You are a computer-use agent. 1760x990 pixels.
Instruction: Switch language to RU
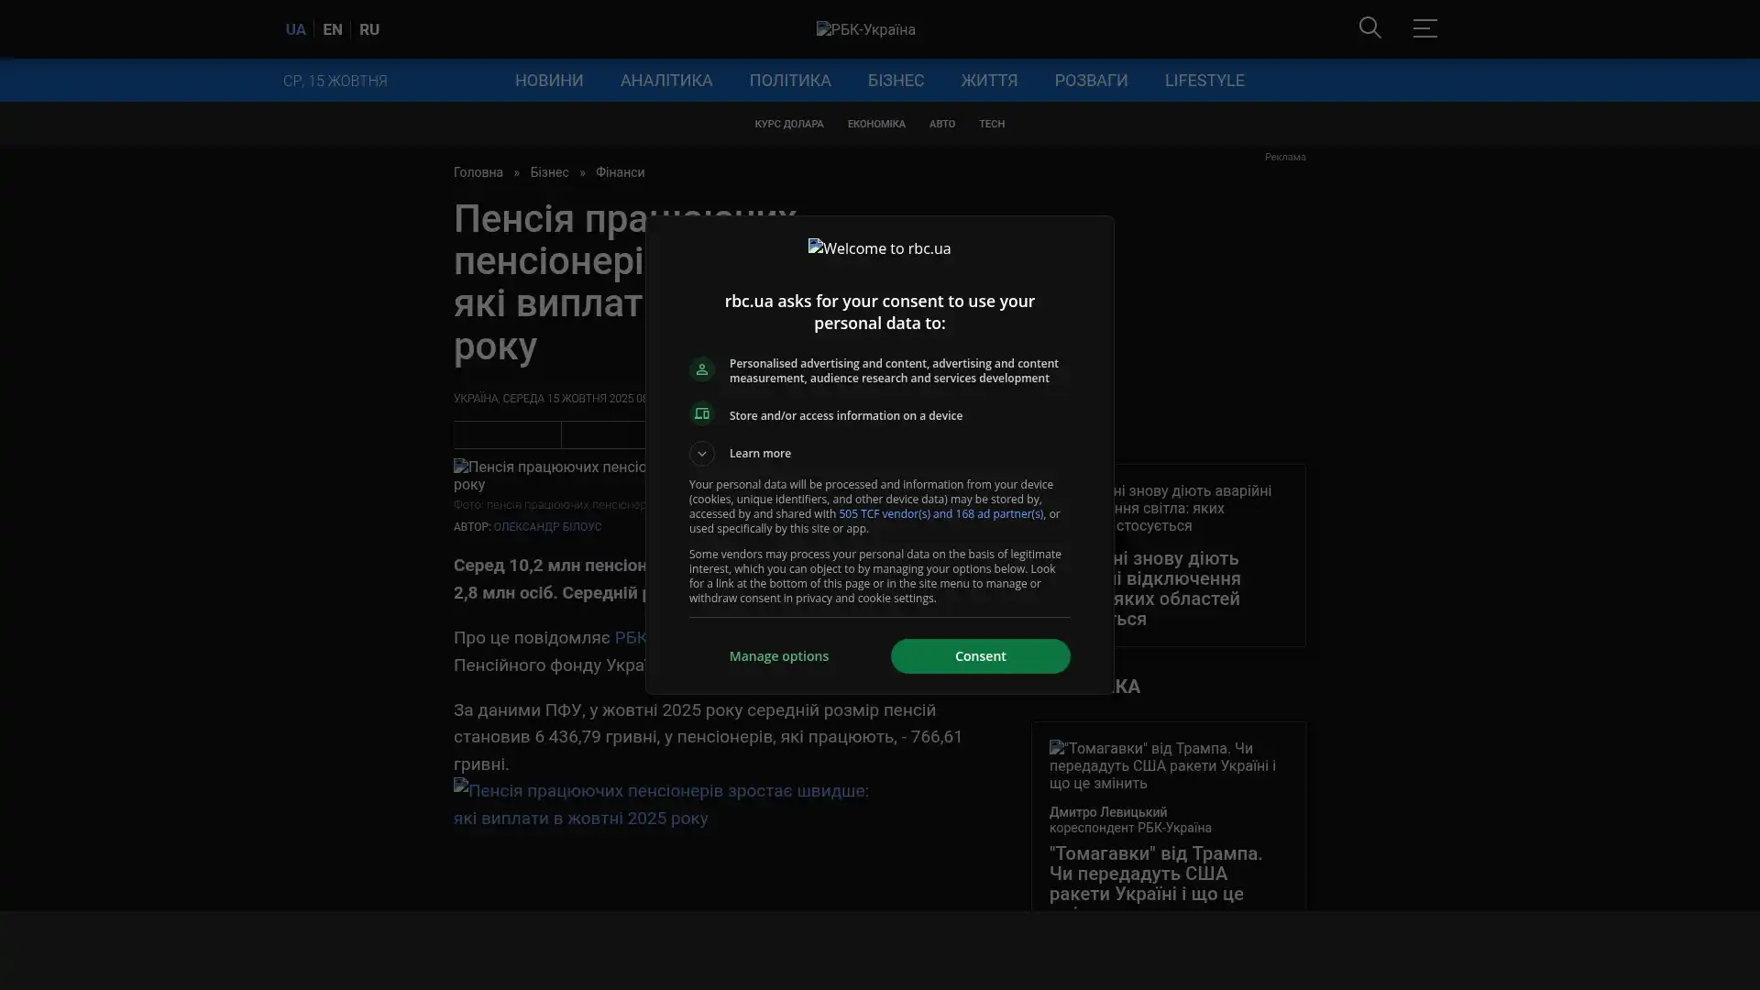coord(368,29)
